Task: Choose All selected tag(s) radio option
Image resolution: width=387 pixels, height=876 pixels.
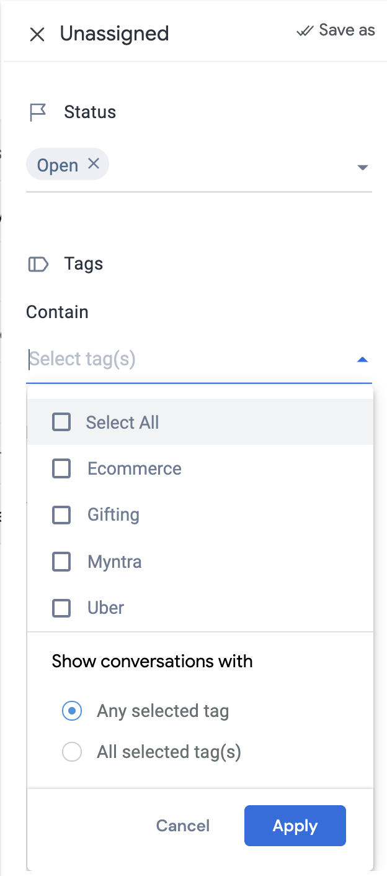Action: pyautogui.click(x=72, y=752)
